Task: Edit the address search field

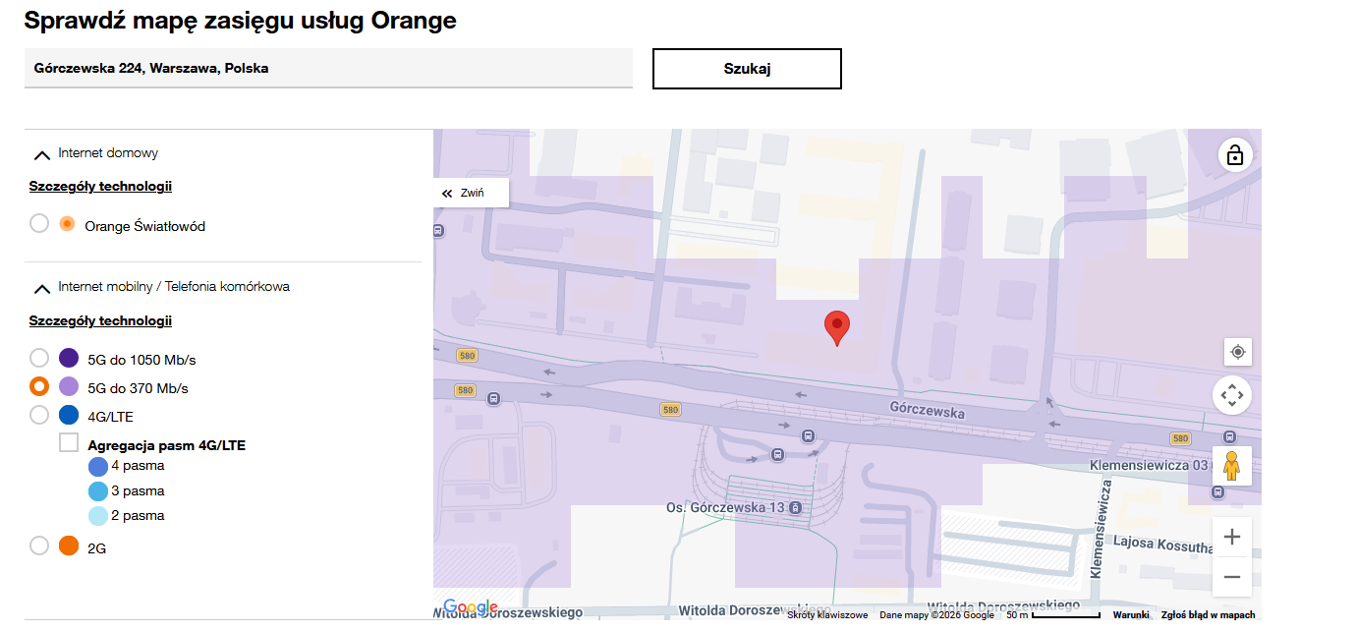Action: point(328,69)
